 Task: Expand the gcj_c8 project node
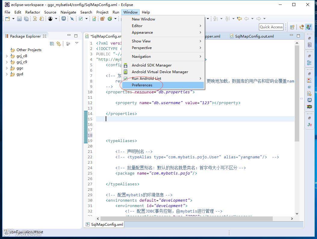tap(7, 56)
